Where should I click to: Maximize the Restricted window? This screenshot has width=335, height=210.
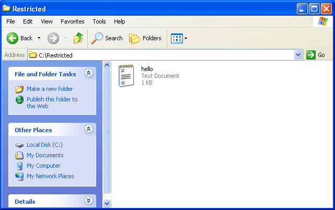314,9
